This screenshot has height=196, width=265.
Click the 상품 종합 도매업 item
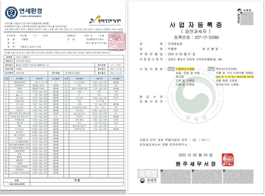[226, 80]
